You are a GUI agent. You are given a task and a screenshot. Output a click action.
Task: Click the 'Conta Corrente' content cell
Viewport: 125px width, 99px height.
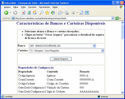coord(55,80)
